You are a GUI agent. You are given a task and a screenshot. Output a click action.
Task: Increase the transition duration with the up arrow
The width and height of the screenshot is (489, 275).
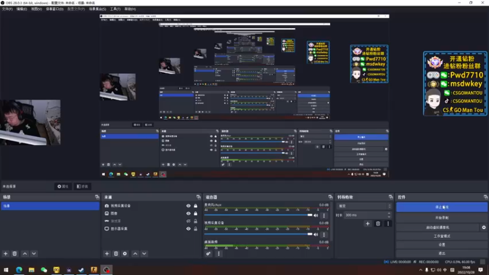pos(389,213)
